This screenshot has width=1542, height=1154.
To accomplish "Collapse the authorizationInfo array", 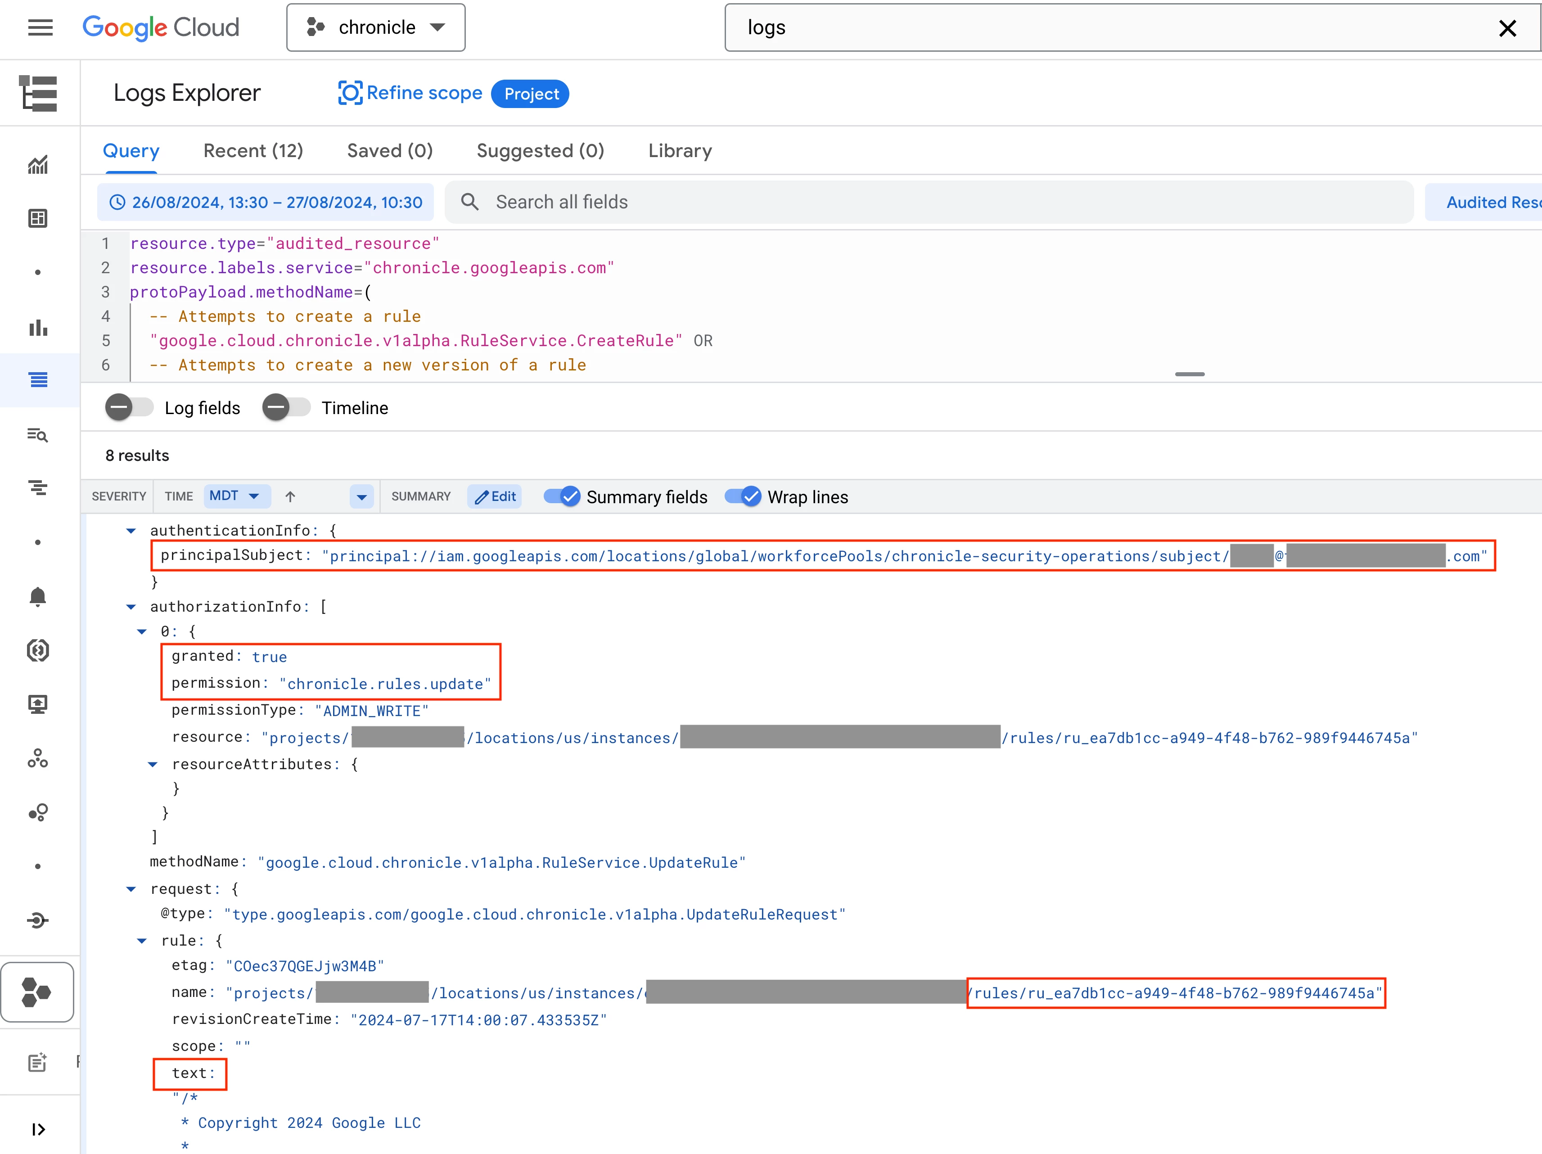I will [x=131, y=607].
